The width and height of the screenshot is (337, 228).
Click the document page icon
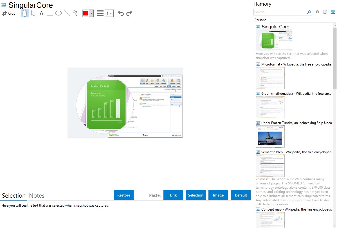[x=325, y=12]
